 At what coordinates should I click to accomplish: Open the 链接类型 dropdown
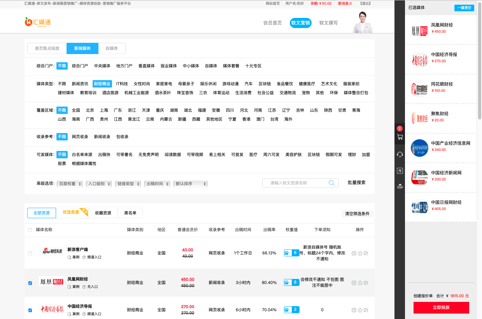pos(128,184)
